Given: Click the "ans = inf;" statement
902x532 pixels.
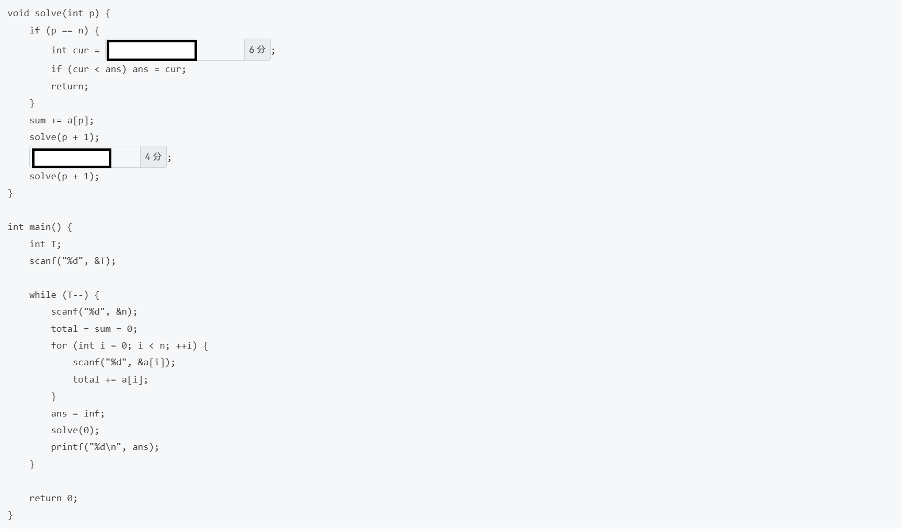Looking at the screenshot, I should [x=77, y=413].
